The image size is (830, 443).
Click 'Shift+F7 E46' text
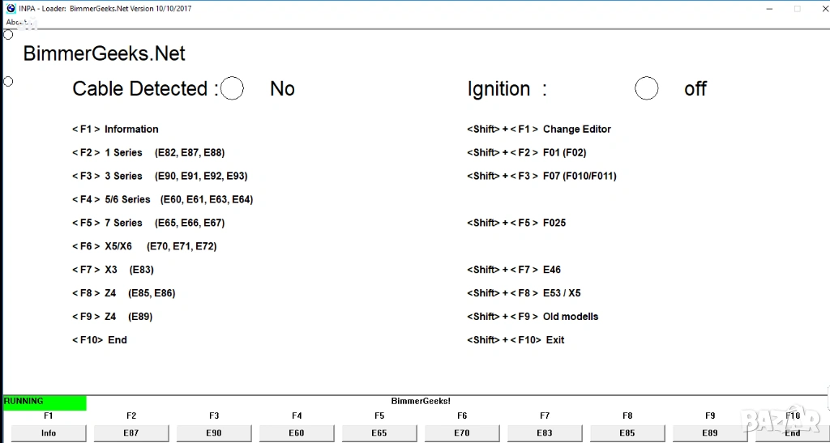coord(513,270)
